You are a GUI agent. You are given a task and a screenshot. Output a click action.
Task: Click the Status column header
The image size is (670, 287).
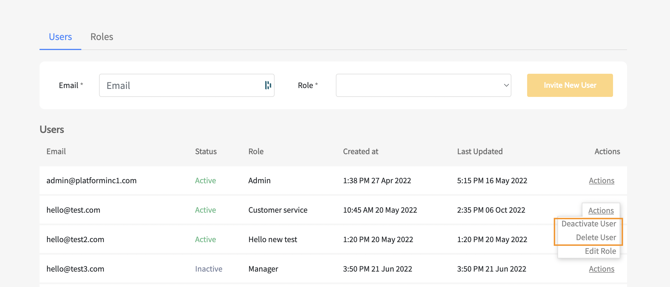pyautogui.click(x=206, y=152)
